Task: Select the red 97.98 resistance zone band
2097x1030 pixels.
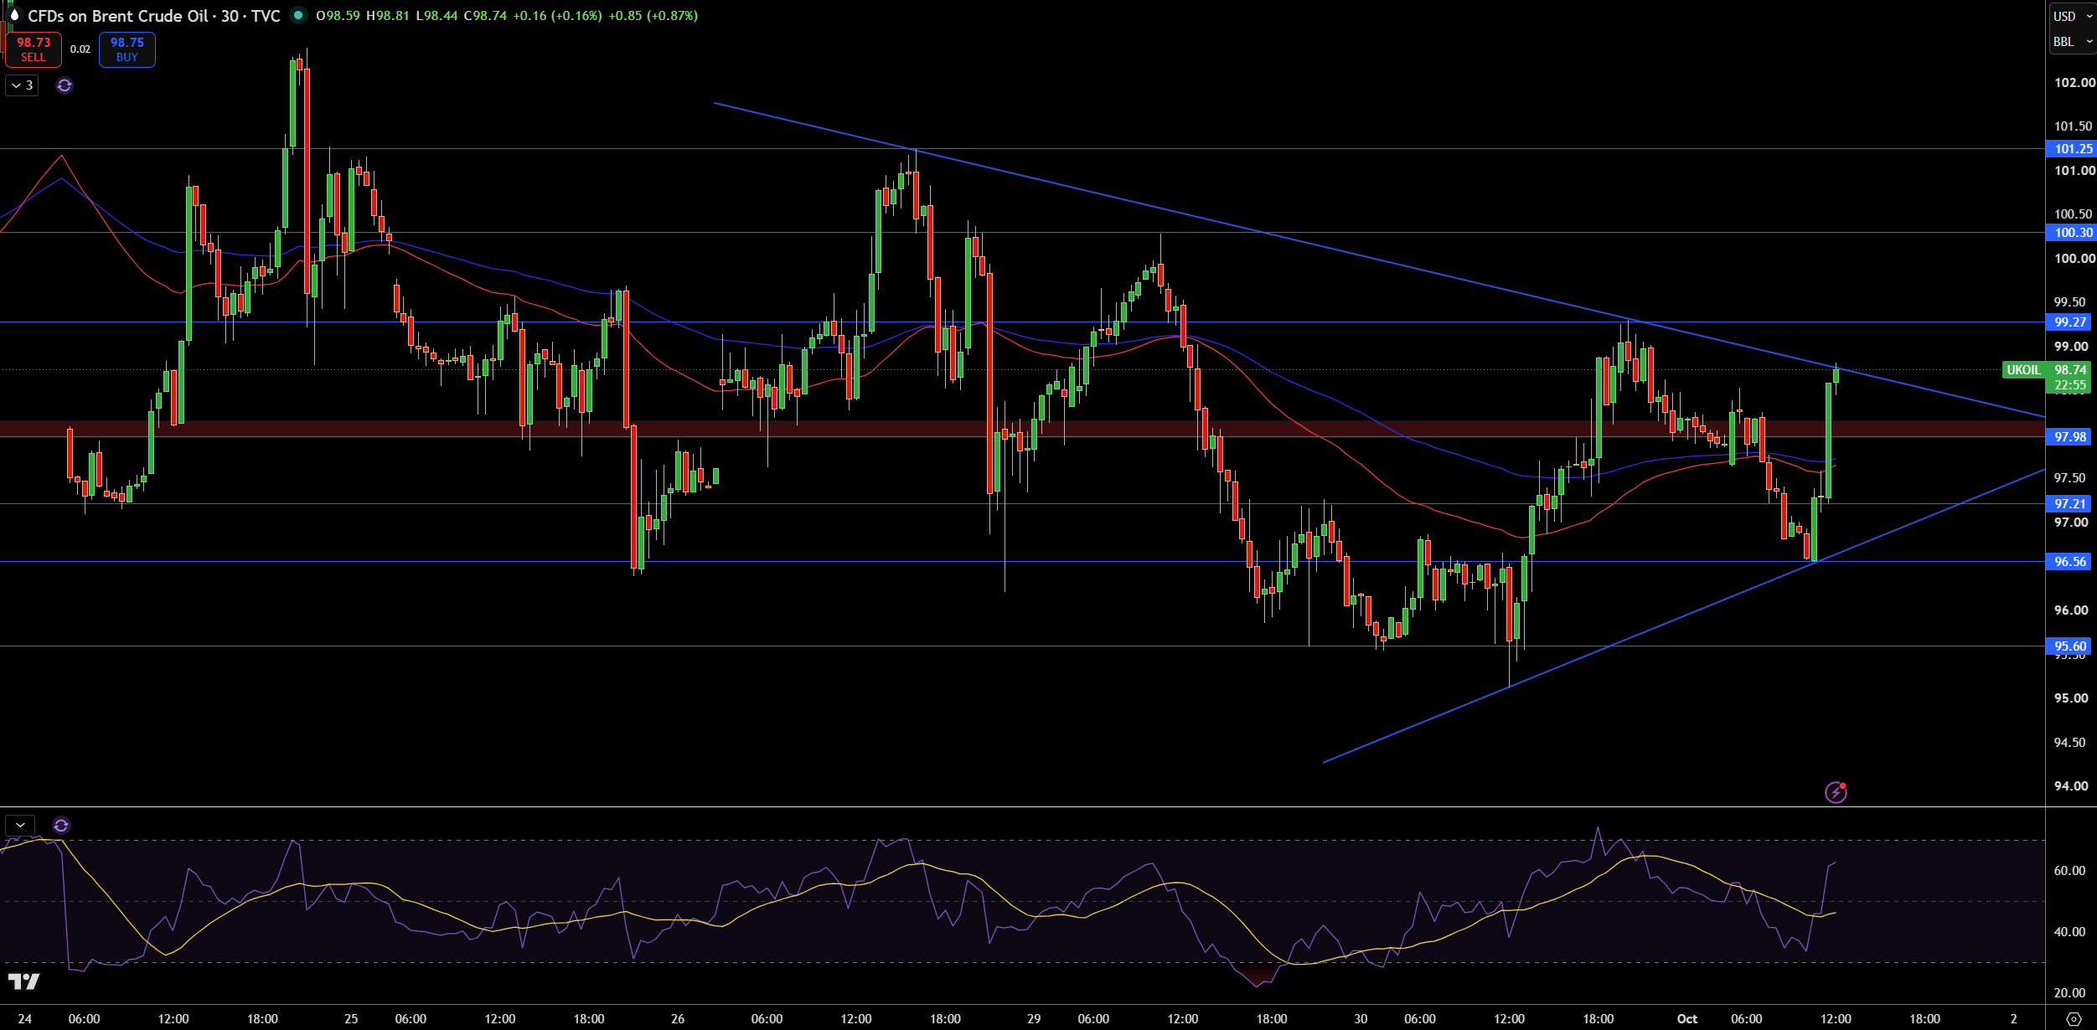Action: point(1022,429)
